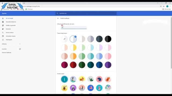This screenshot has width=172, height=96.
Task: Open a new tab with plus button
Action: (24, 3)
